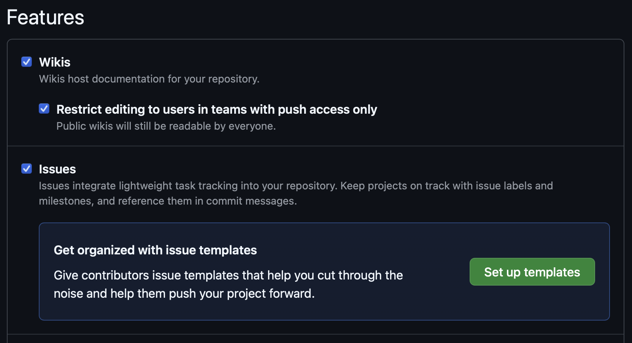Screen dimensions: 632x343
Task: Click the Features page title
Action: pos(45,17)
